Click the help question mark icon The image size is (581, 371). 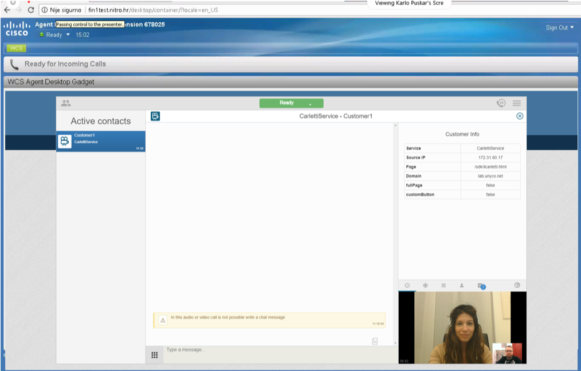pos(517,285)
